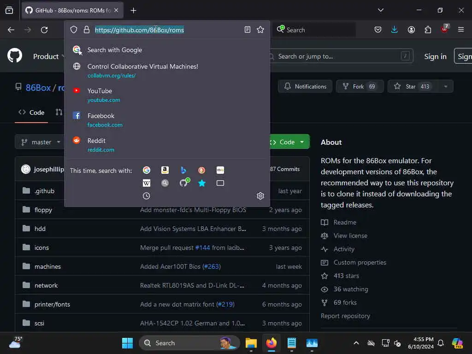Toggle reader view in the address bar

(x=248, y=29)
